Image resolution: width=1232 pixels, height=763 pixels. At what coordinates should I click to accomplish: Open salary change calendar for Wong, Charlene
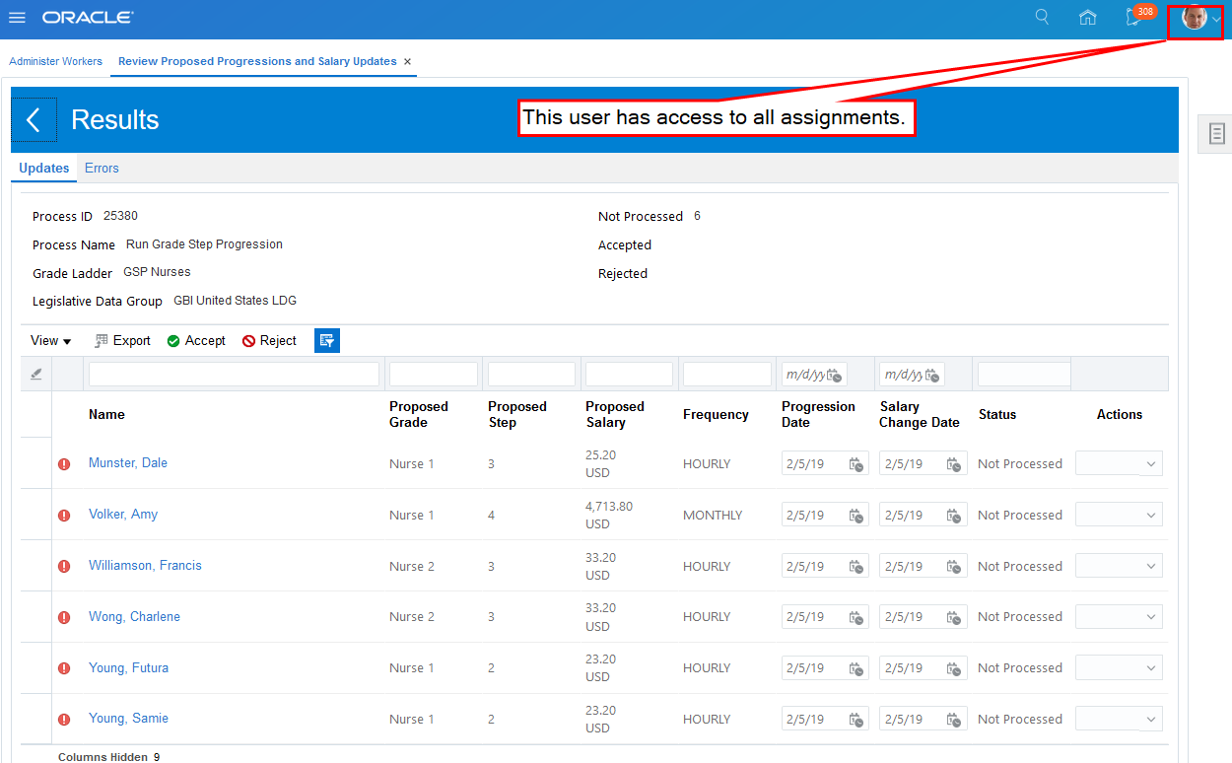(x=954, y=617)
